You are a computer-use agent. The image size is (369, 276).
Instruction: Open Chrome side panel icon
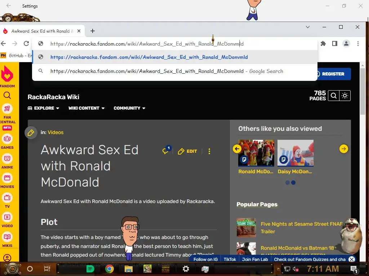pyautogui.click(x=335, y=43)
